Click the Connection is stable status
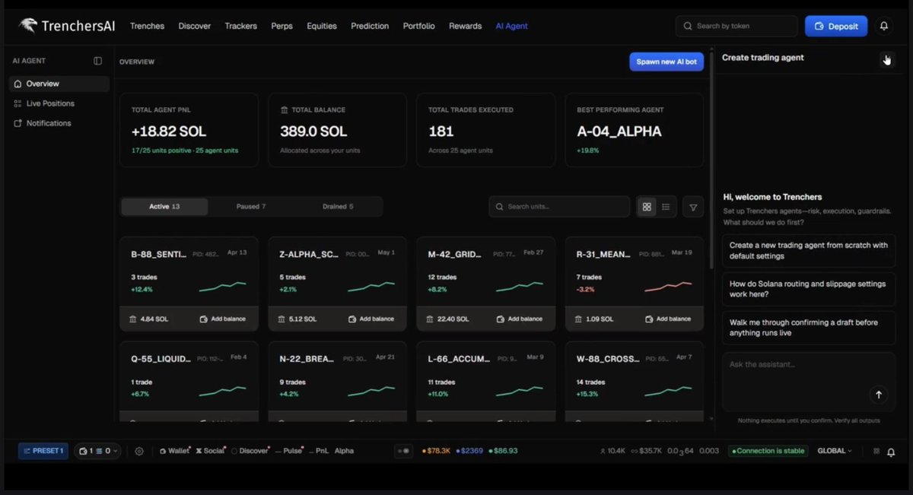 click(x=768, y=451)
